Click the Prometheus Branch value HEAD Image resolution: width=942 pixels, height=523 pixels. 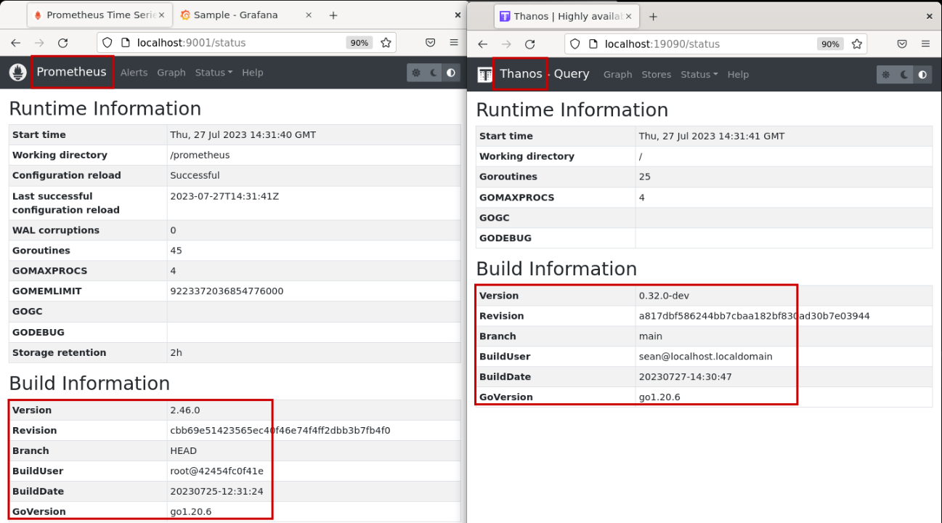[184, 451]
